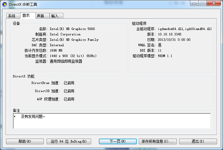Click chip type Intel(R) HD Graphics Family

tap(74, 40)
